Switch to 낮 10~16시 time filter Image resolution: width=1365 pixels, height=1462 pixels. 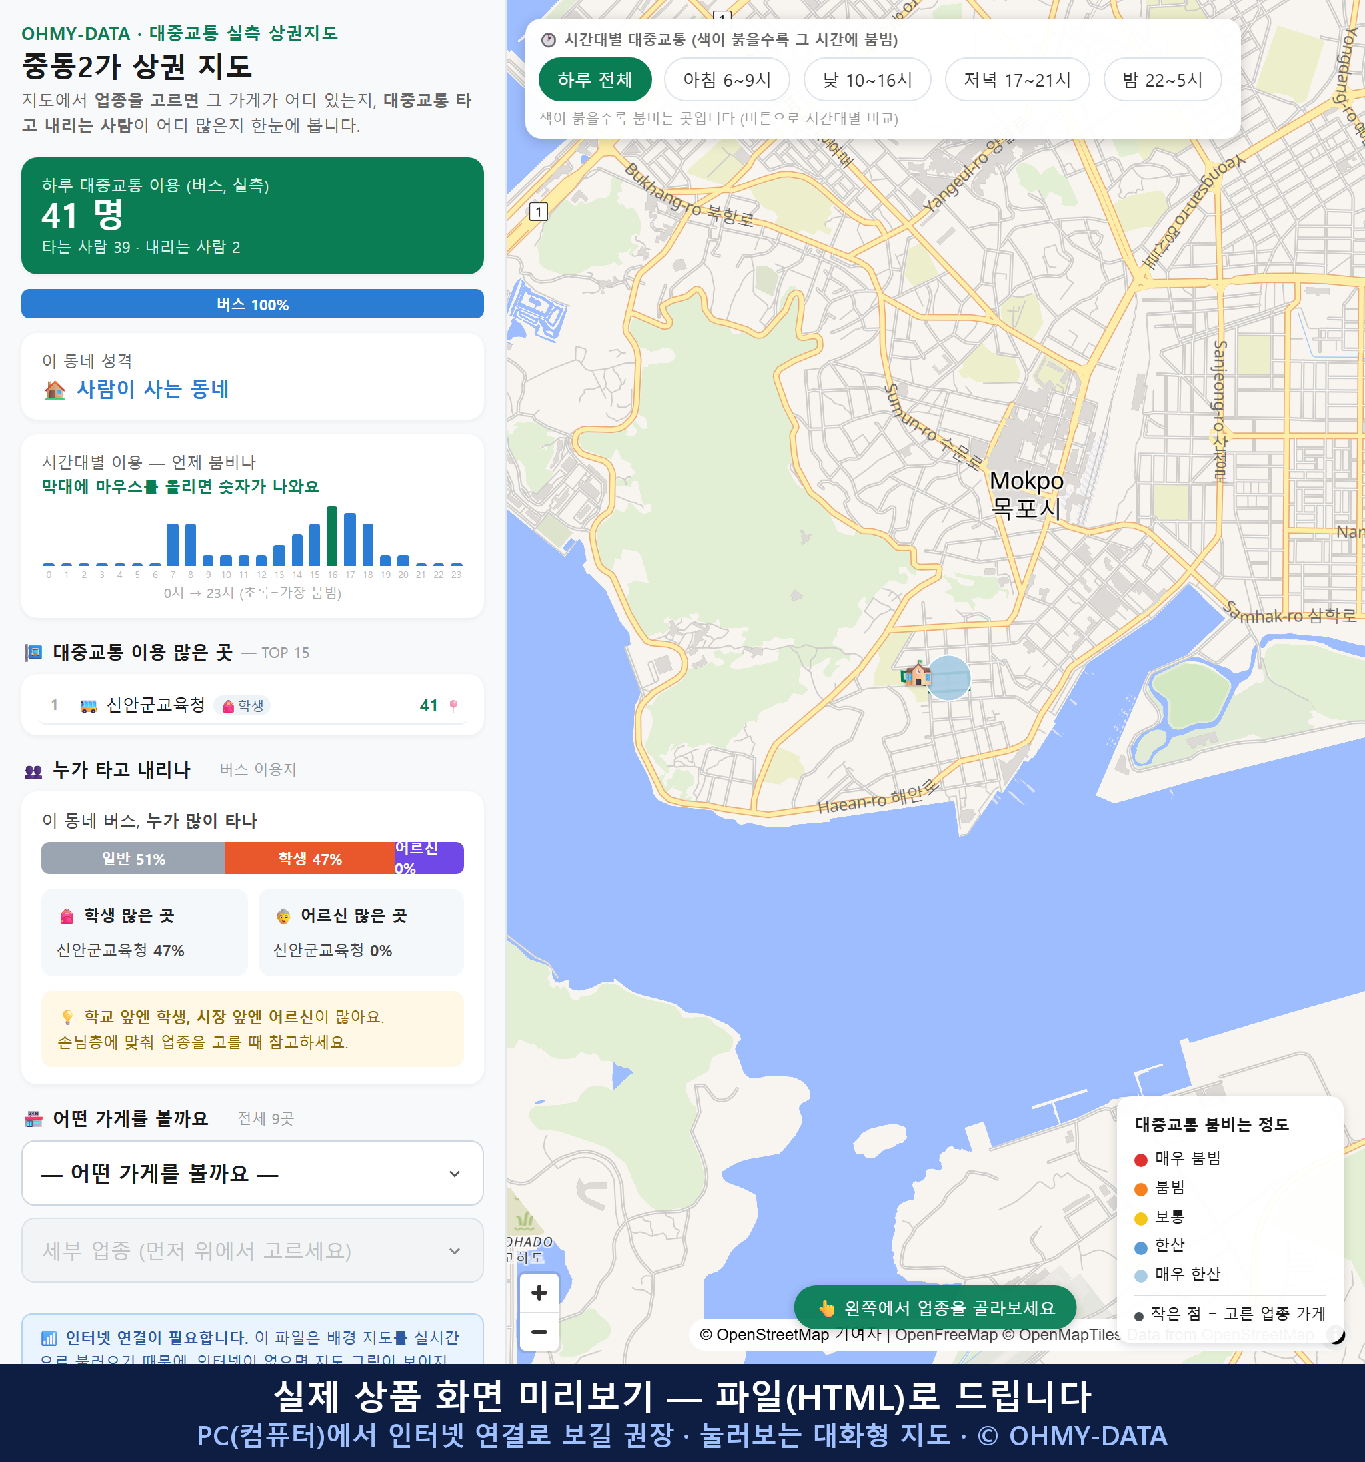click(x=867, y=79)
